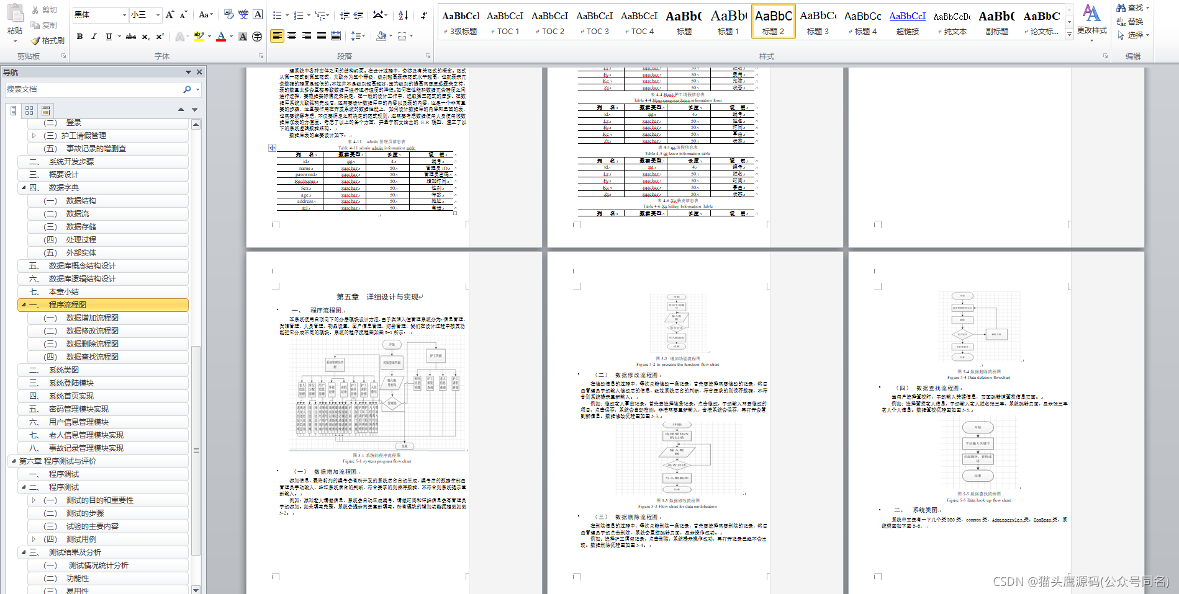Click the grow font size icon
Image resolution: width=1179 pixels, height=594 pixels.
[169, 14]
